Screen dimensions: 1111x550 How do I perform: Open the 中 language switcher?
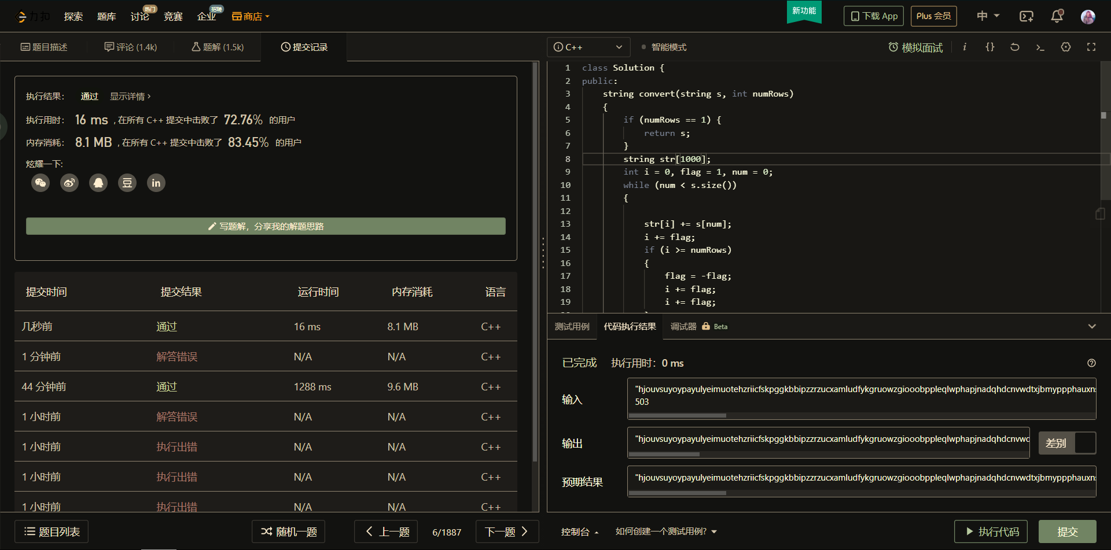(x=988, y=16)
